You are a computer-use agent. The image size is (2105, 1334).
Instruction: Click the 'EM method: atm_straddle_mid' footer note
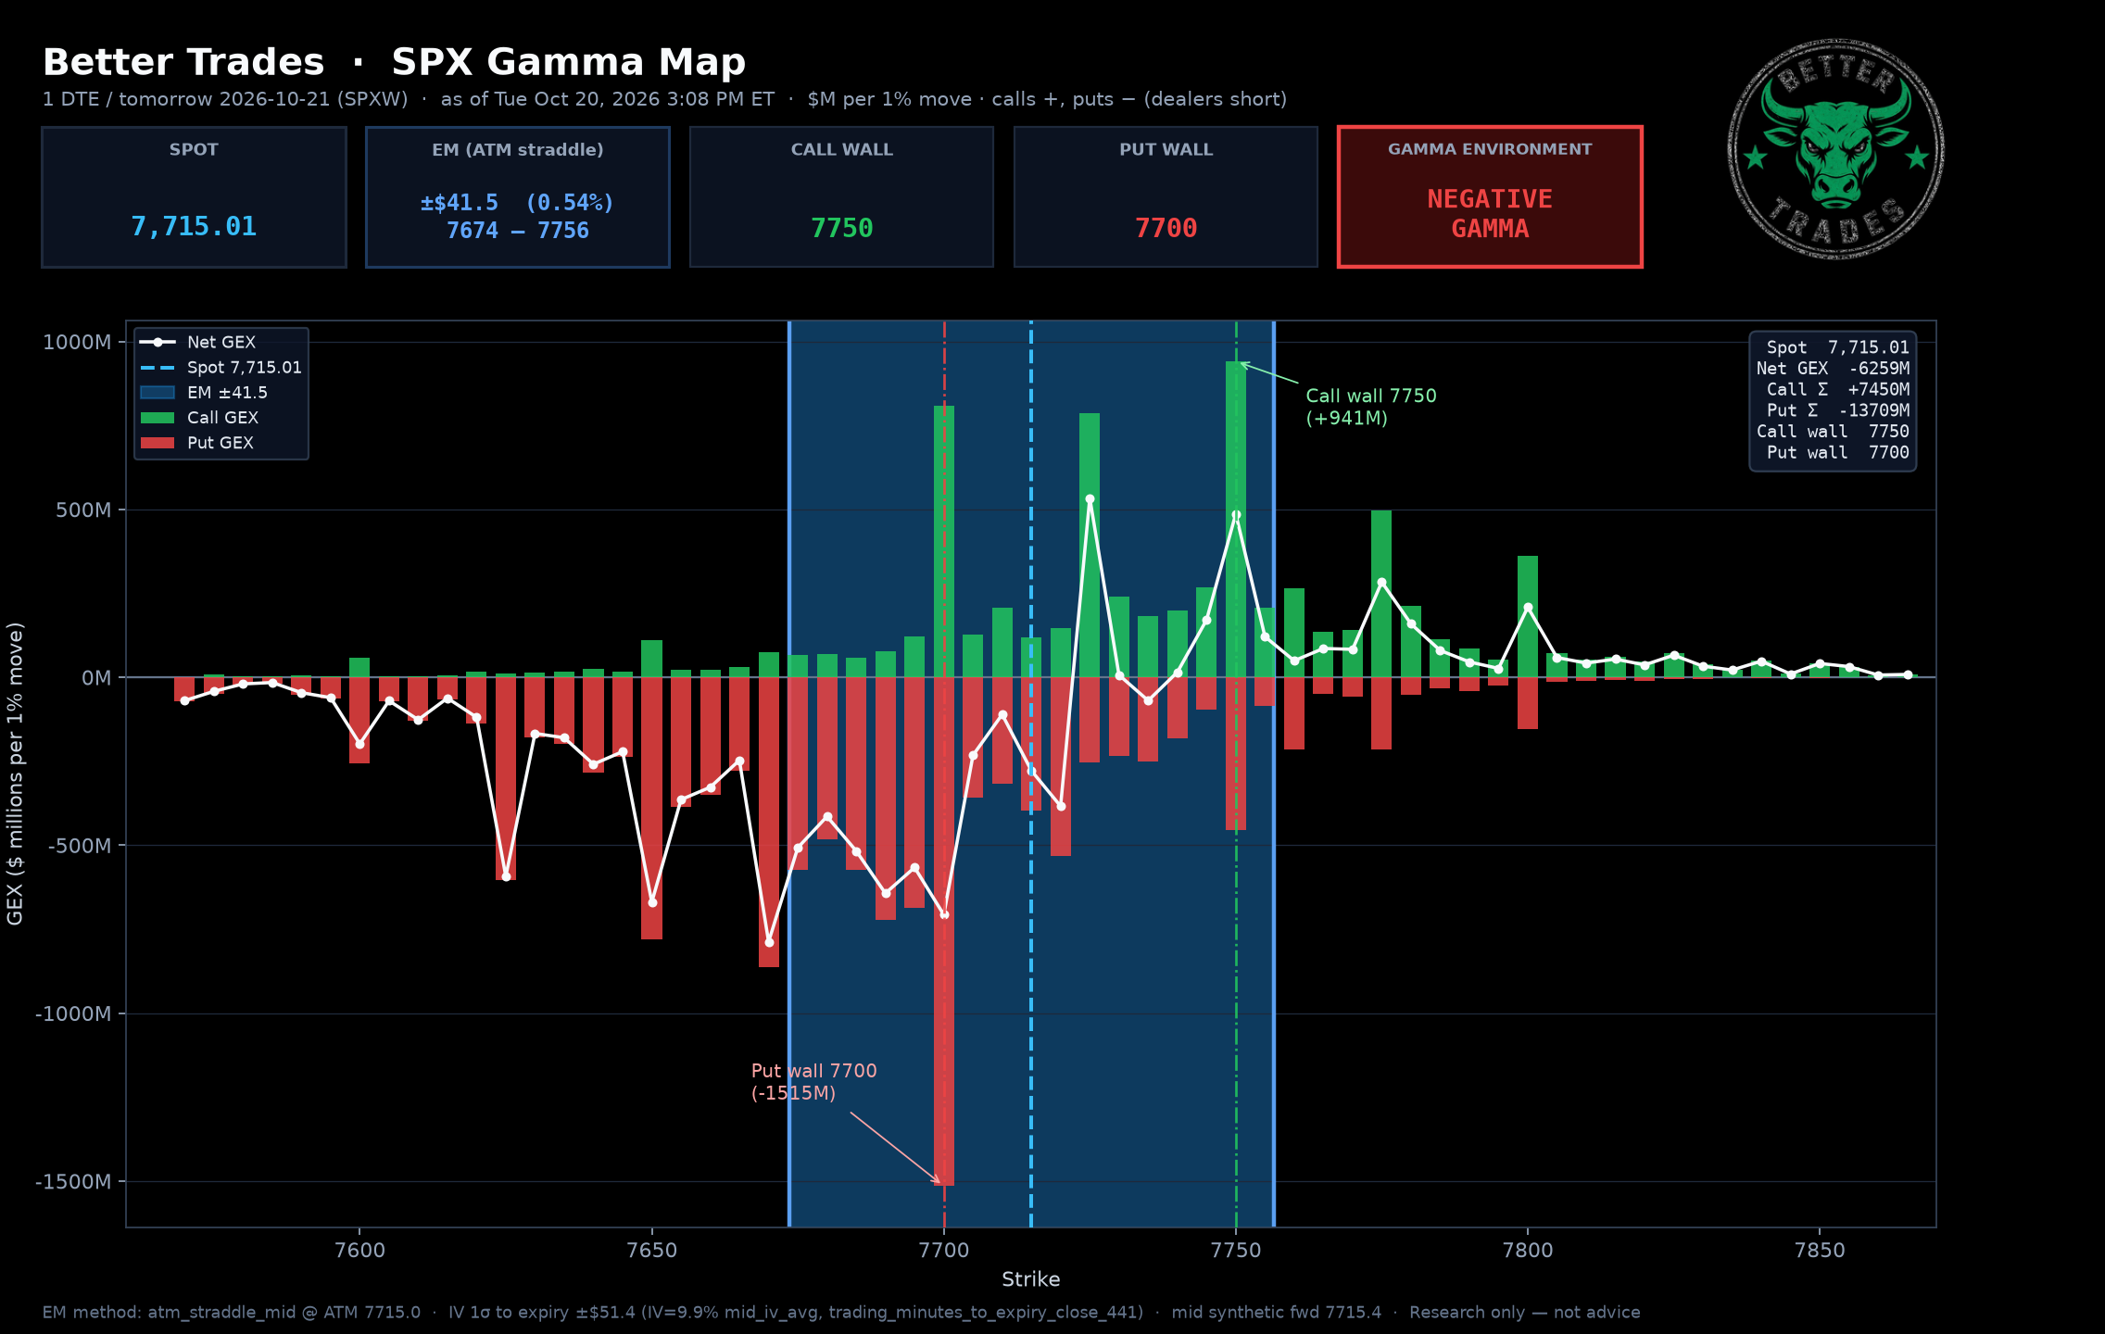coord(232,1313)
